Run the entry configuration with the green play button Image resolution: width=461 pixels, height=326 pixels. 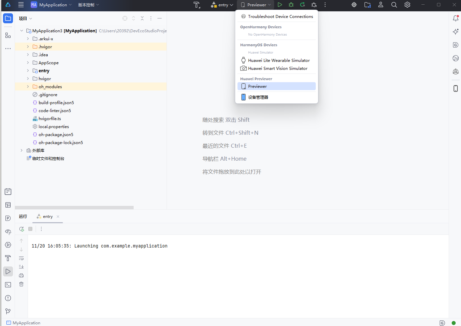point(280,5)
